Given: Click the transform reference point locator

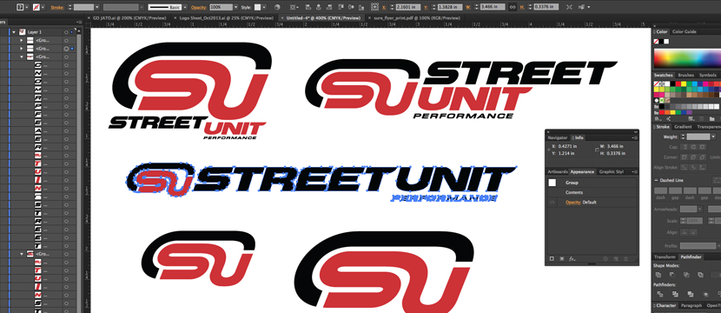Looking at the screenshot, I should tap(374, 7).
